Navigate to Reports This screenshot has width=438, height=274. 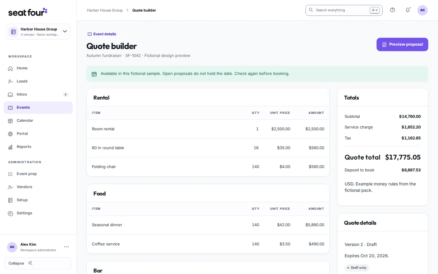(x=38, y=147)
